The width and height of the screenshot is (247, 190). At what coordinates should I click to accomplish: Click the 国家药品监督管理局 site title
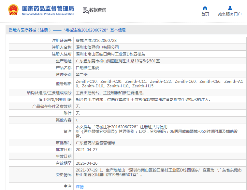[x=48, y=8]
